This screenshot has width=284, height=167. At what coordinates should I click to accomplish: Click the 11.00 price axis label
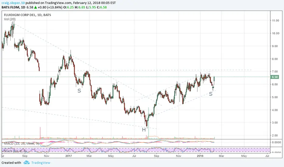[x=276, y=21]
